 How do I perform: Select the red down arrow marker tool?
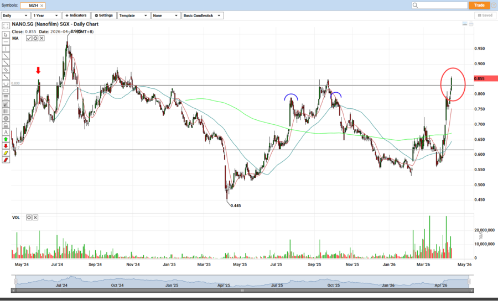coord(6,146)
